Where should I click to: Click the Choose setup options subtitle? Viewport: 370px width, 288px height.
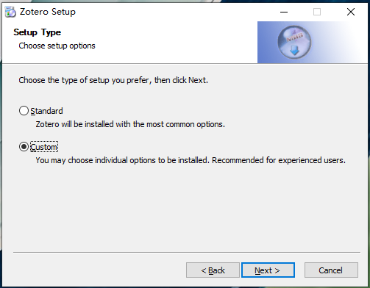click(57, 46)
